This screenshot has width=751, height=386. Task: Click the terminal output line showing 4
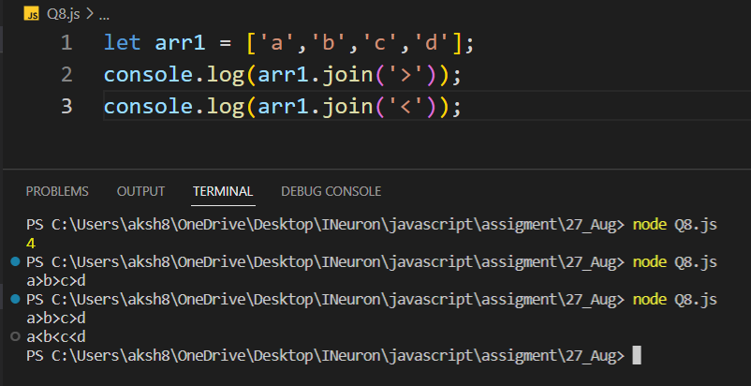[x=31, y=244]
